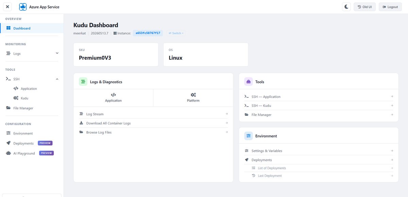Open File Manager in Tools card
The image size is (408, 197).
click(319, 114)
